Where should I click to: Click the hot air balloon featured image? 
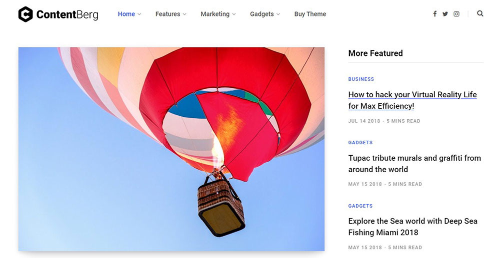(171, 149)
